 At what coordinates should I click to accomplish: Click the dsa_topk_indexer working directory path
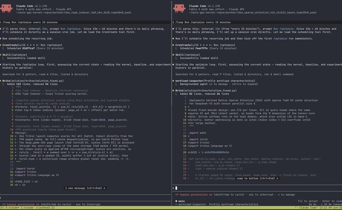pos(74,13)
